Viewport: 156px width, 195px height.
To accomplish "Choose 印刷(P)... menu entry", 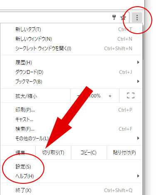I will pyautogui.click(x=71, y=110).
